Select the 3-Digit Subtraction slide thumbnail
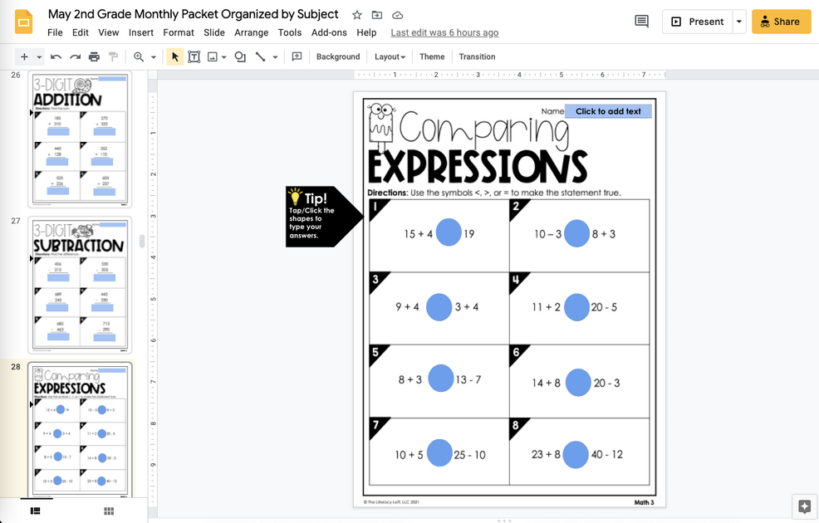Image resolution: width=819 pixels, height=523 pixels. 80,285
